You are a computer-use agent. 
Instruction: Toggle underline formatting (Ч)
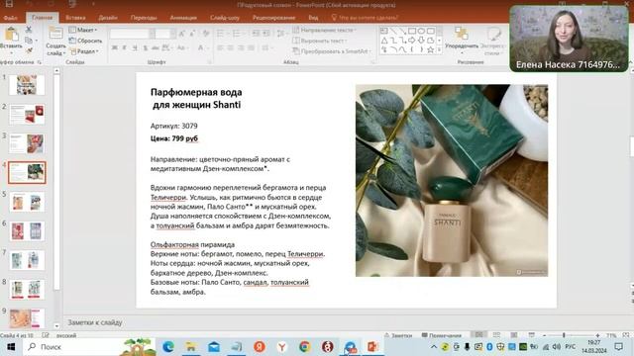(135, 48)
